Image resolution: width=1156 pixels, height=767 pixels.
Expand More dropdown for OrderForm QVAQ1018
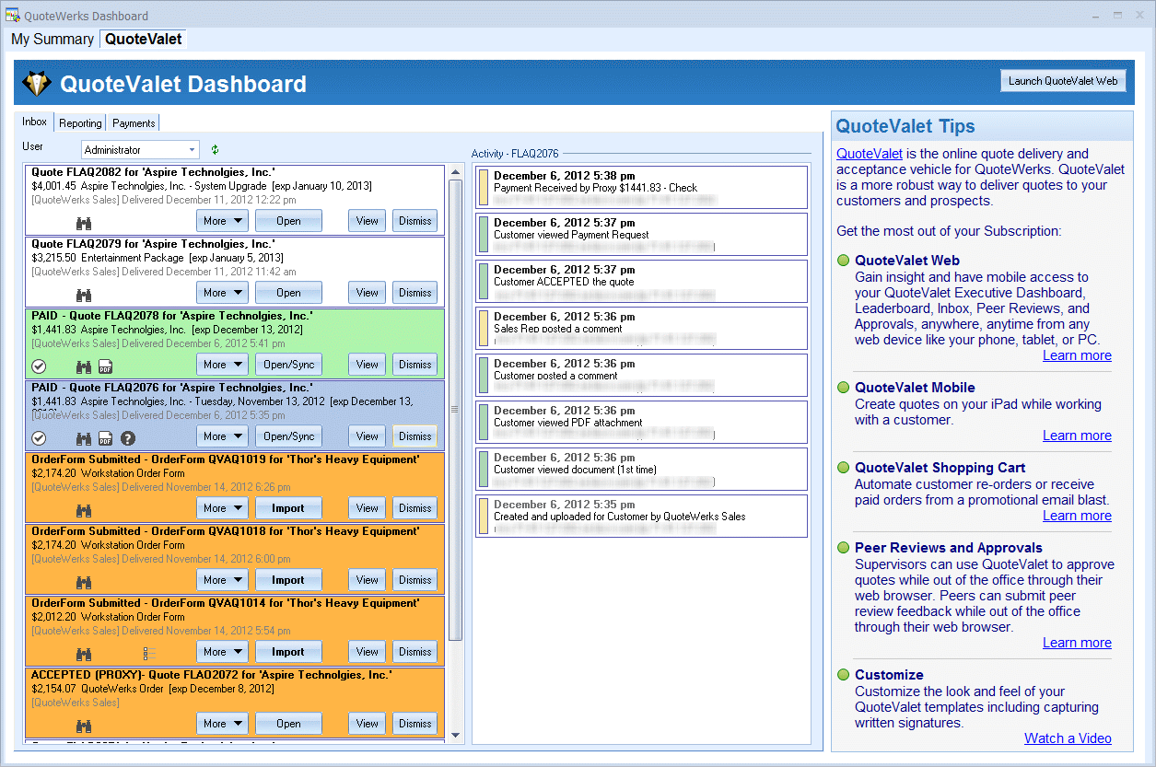pyautogui.click(x=222, y=580)
